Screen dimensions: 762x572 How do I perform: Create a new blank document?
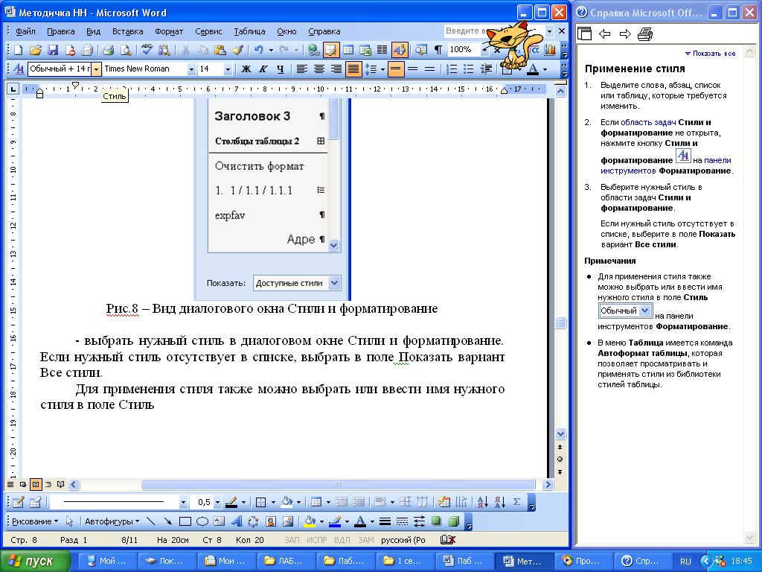click(x=18, y=50)
